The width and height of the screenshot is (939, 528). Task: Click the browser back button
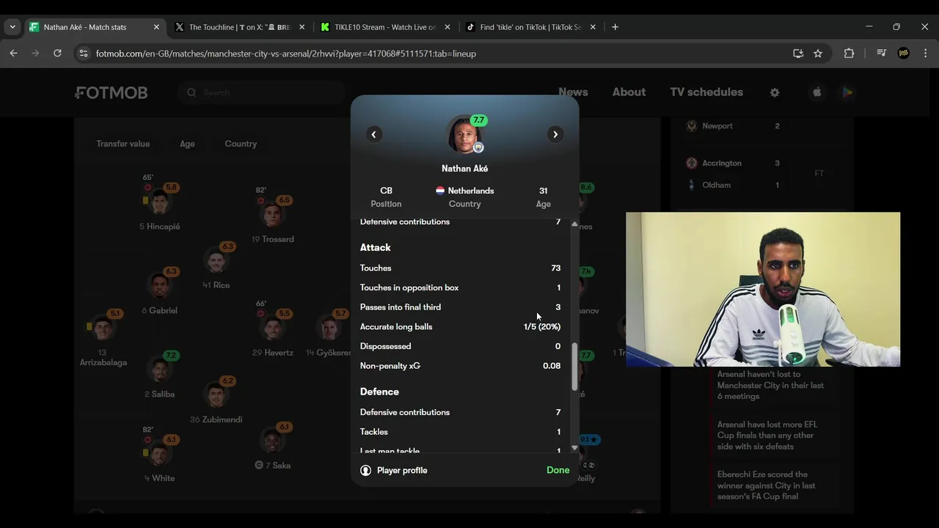point(13,54)
